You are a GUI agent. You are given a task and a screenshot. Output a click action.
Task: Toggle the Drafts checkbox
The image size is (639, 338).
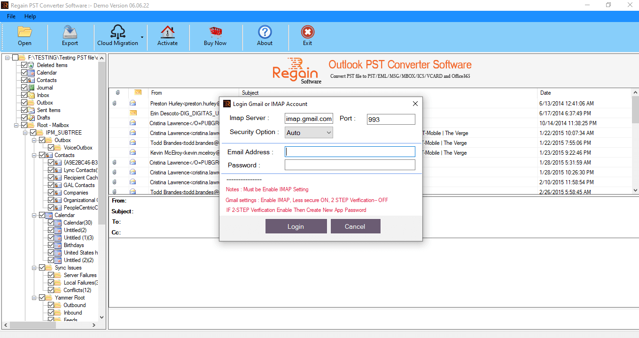click(24, 118)
